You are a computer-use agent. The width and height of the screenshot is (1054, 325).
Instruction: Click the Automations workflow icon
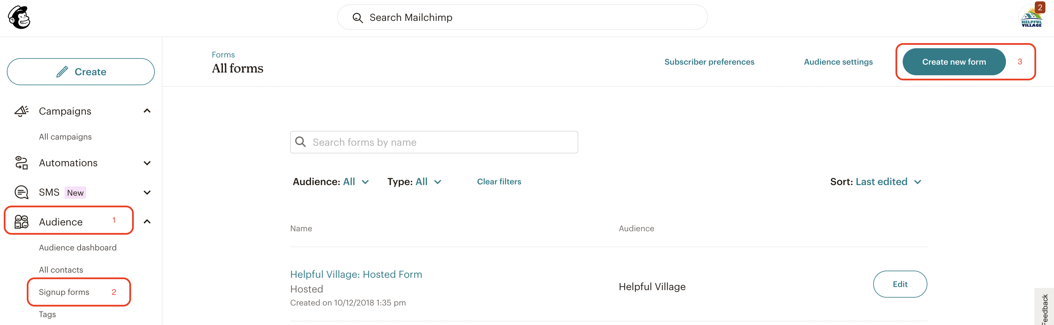[x=21, y=163]
